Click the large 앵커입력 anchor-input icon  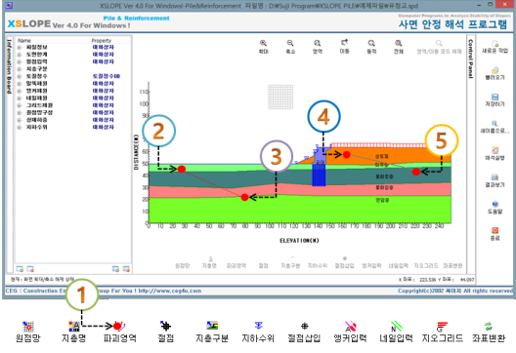pos(351,327)
